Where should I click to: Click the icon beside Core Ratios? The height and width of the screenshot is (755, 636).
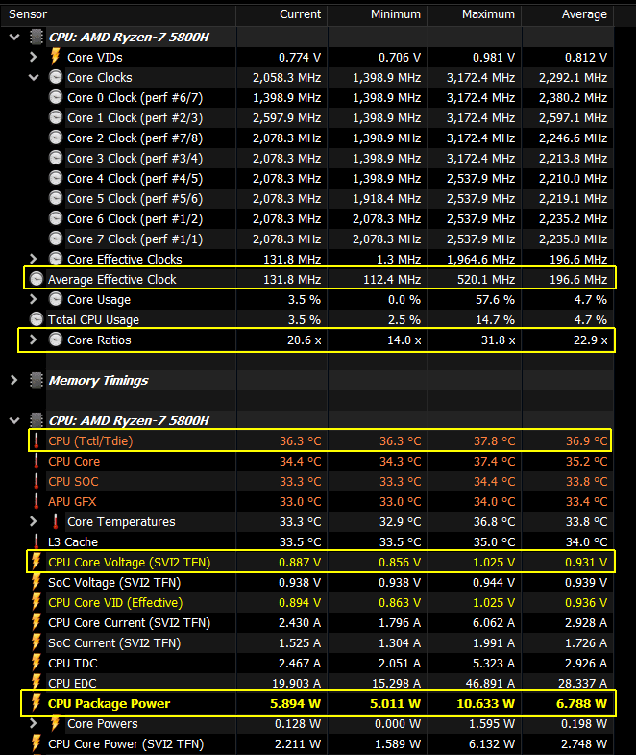point(56,340)
